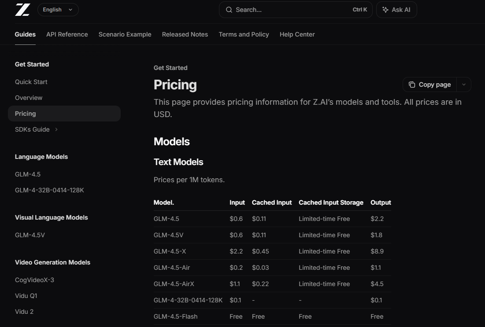Open GLM-4-32B-0414-128K sidebar link

(49, 190)
